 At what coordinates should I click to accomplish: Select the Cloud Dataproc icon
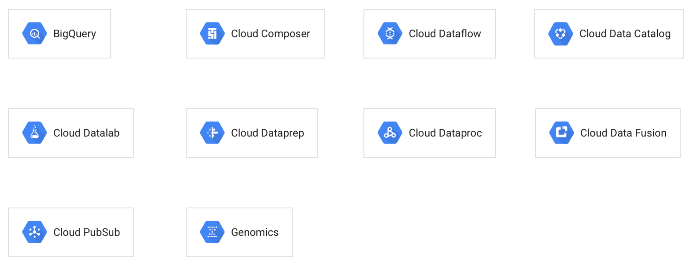(x=390, y=133)
